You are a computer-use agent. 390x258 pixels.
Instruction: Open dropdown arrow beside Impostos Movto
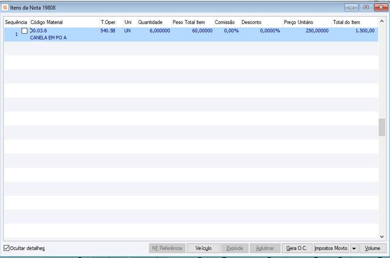pyautogui.click(x=354, y=248)
